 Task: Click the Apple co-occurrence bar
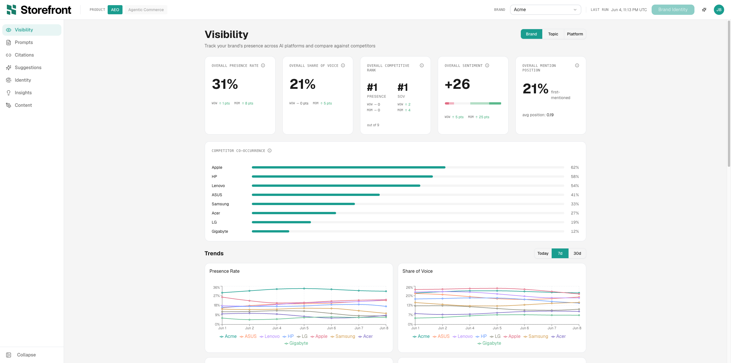pyautogui.click(x=348, y=167)
